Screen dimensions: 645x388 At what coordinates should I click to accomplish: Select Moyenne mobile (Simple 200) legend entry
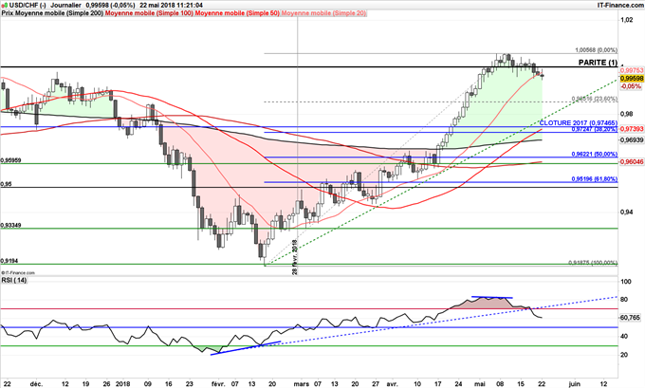[60, 13]
